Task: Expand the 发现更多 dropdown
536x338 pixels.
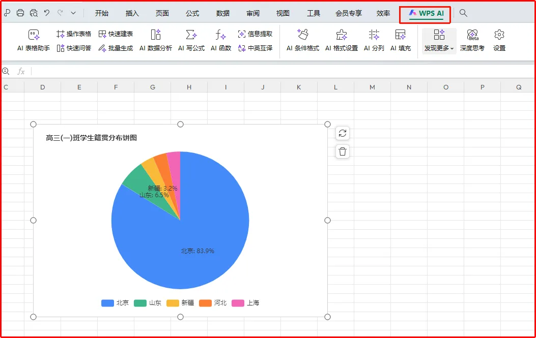Action: pos(439,41)
